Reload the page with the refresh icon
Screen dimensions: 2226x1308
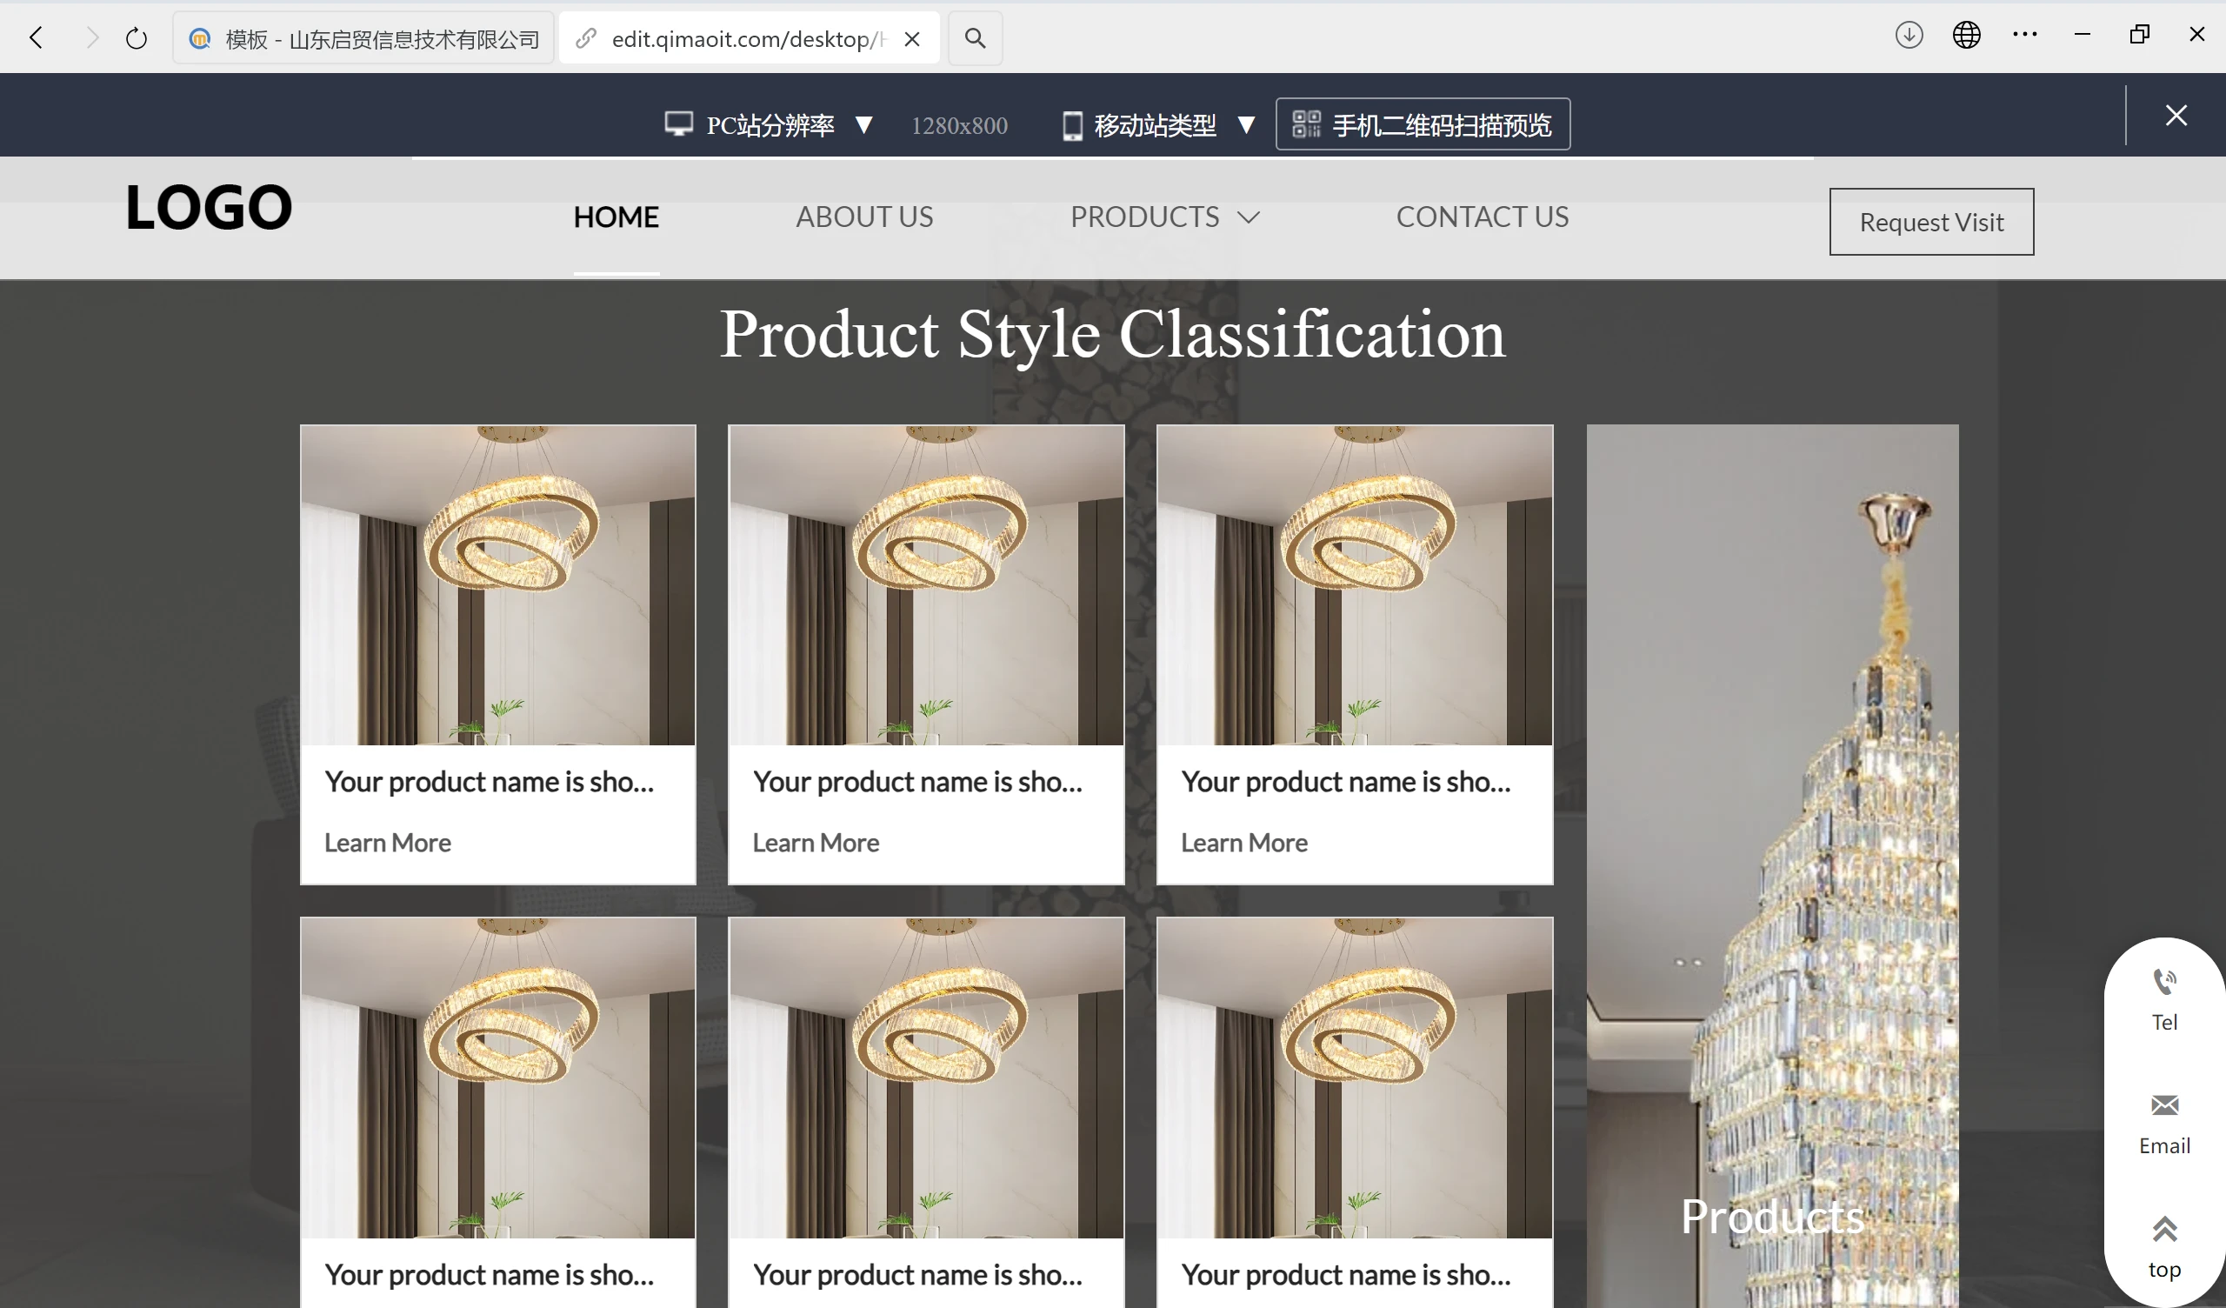click(136, 38)
